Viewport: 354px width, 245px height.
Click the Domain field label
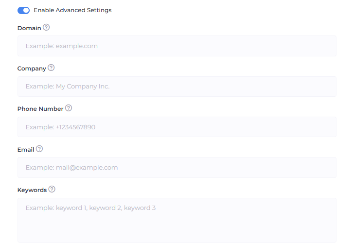(29, 28)
